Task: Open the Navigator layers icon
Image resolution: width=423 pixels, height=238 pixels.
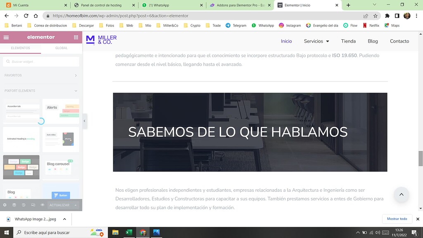Action: coord(14,205)
